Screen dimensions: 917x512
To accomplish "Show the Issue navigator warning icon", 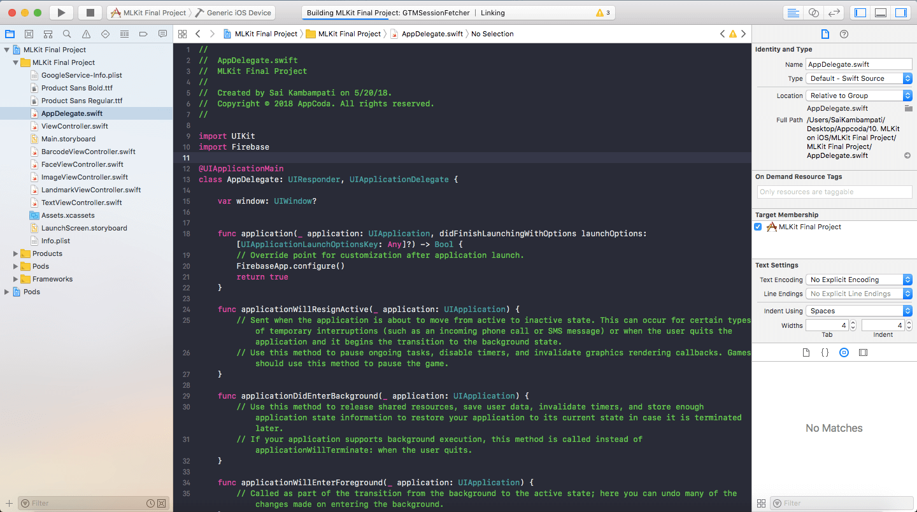I will 86,34.
